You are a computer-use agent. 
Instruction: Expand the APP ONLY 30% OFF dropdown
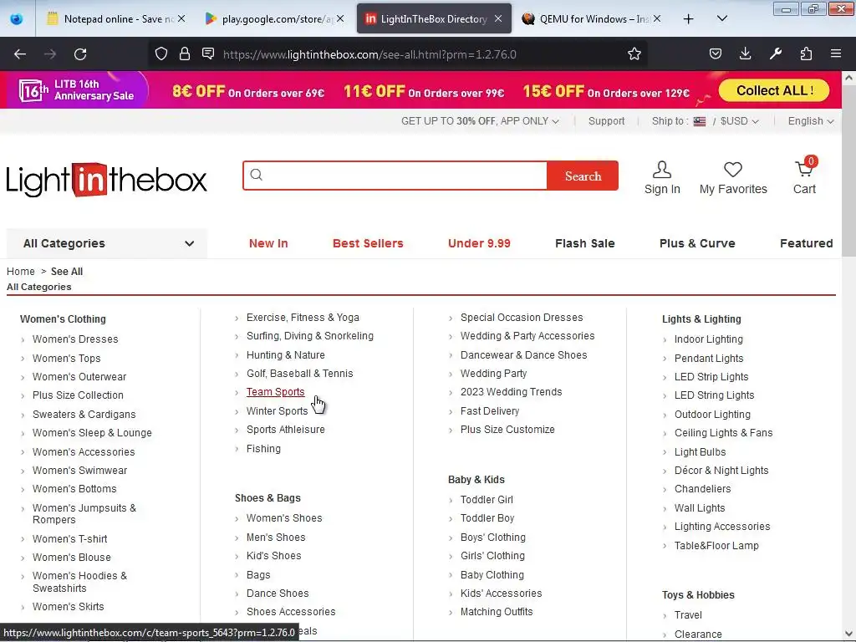480,121
